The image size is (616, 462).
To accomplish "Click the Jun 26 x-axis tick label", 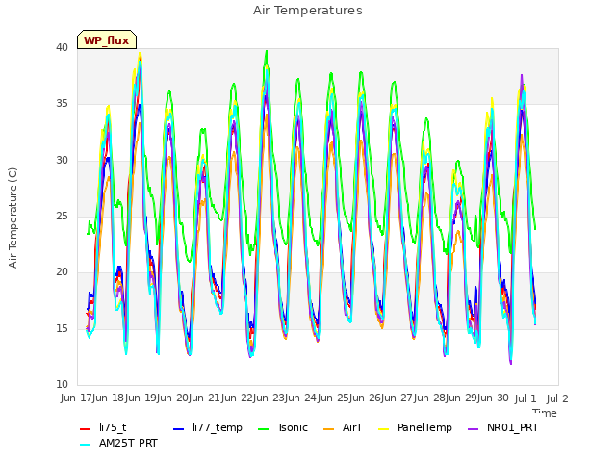I will [x=367, y=398].
